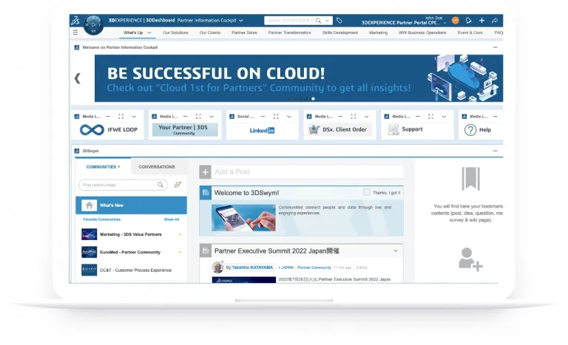The image size is (568, 345).
Task: Maximize the IFWE LOOP widget
Action: coord(121,116)
